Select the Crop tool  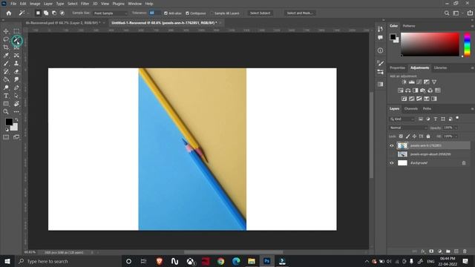point(6,47)
